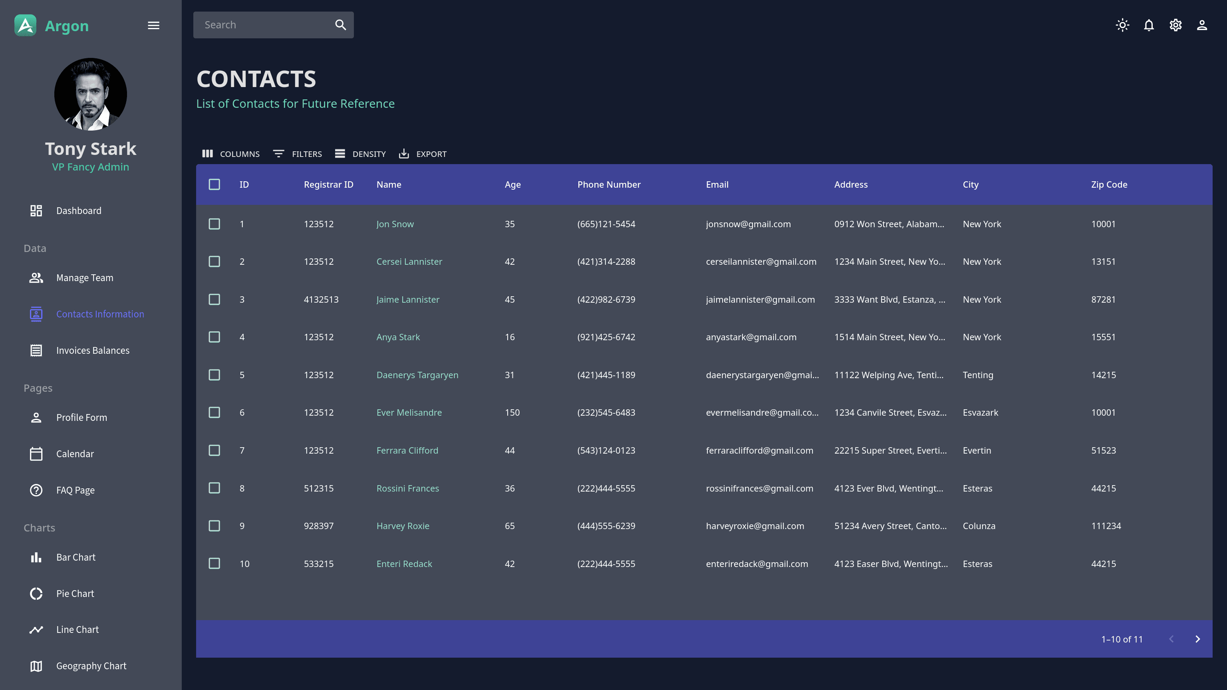Click the 1–10 of 11 pagination text
1227x690 pixels.
pyautogui.click(x=1122, y=639)
